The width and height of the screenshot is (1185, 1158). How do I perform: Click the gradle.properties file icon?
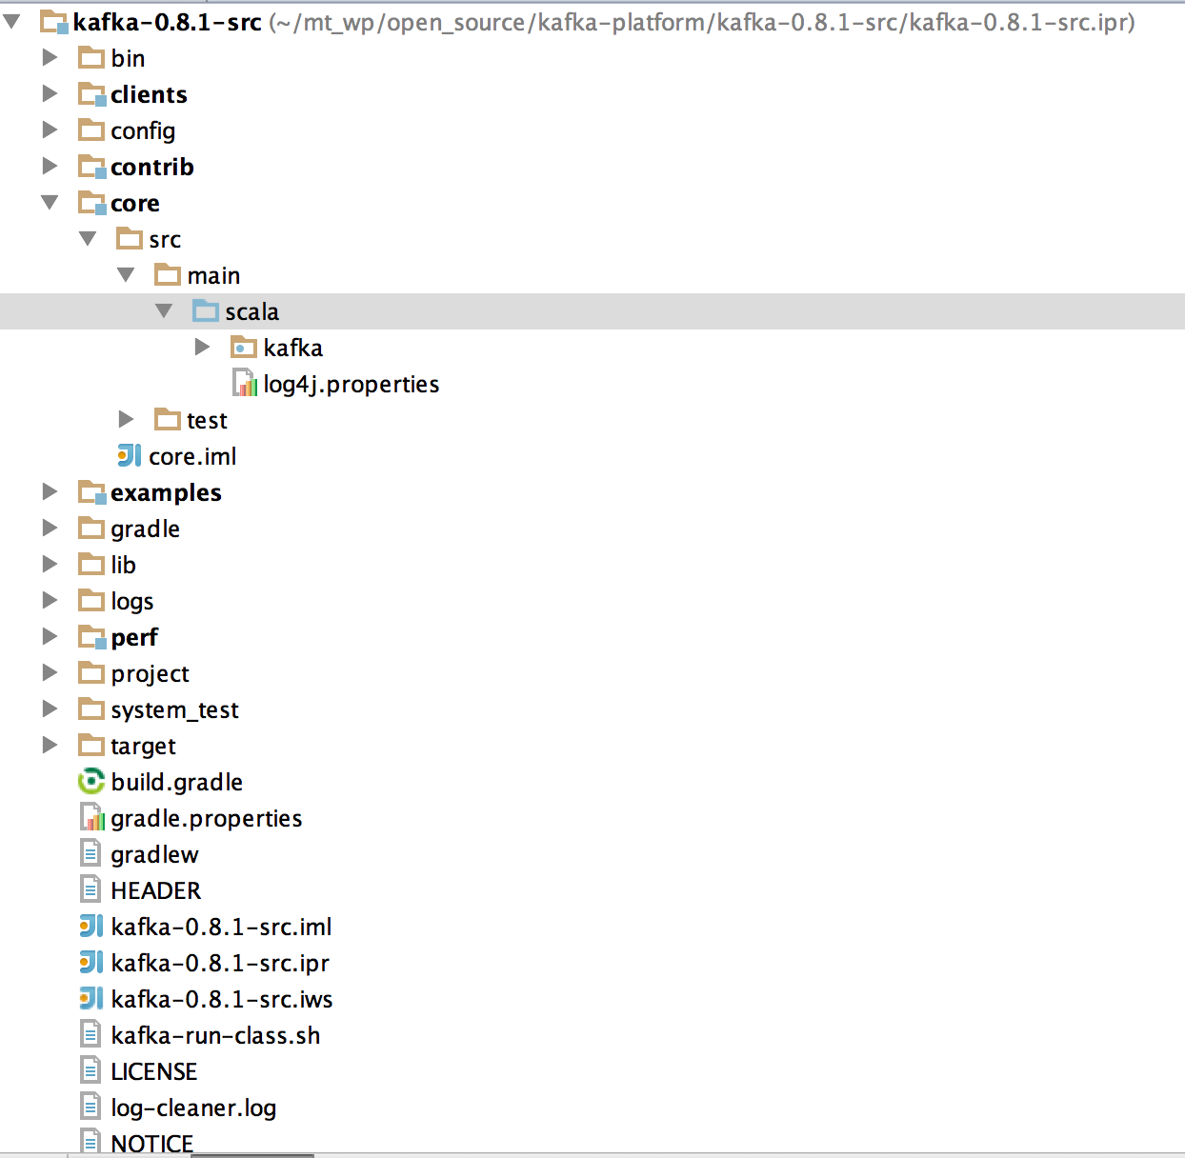point(91,817)
